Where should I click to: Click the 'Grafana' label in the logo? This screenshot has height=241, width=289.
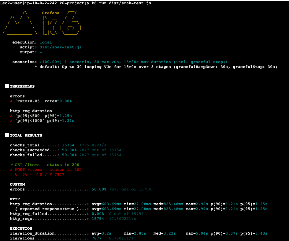click(x=51, y=13)
